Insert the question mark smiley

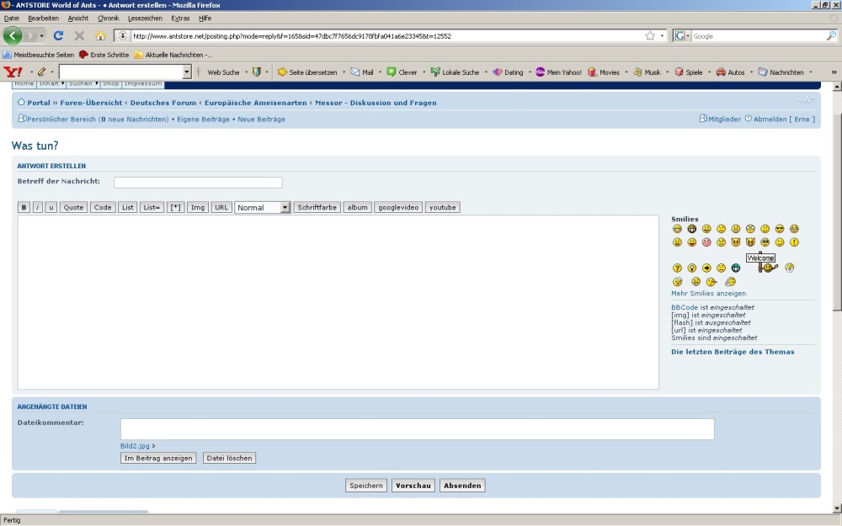[677, 268]
